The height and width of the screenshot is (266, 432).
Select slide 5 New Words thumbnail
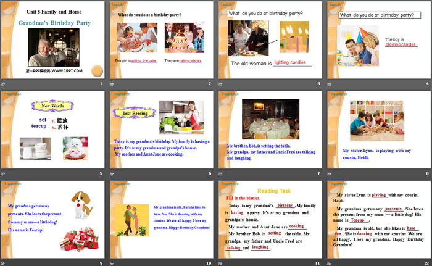[x=52, y=130]
